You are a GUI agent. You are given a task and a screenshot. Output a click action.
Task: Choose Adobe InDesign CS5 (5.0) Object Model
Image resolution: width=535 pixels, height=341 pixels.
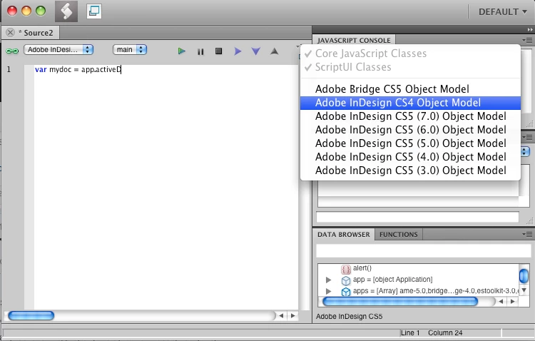pyautogui.click(x=410, y=143)
